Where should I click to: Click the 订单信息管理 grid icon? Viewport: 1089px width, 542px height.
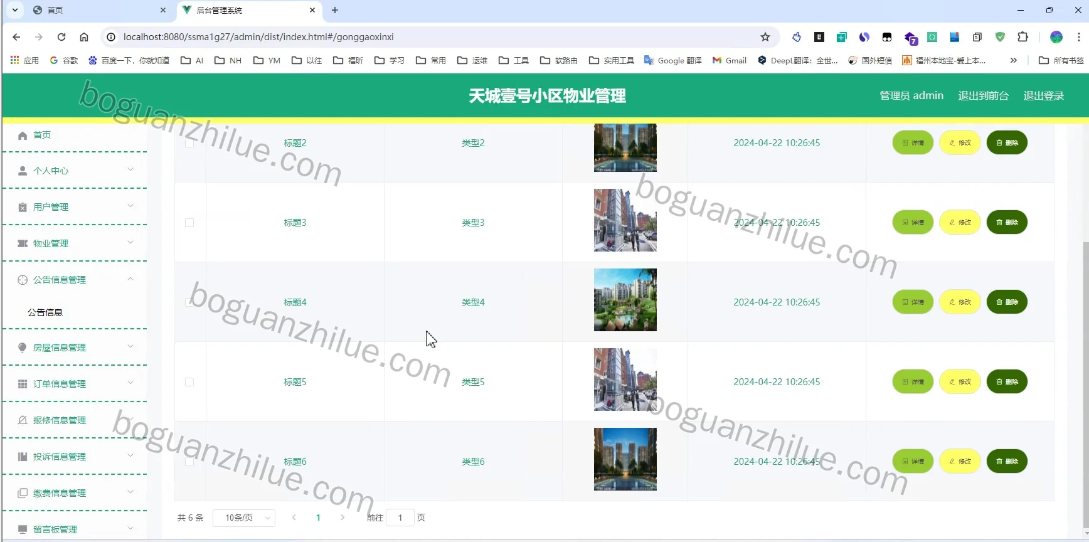(23, 384)
